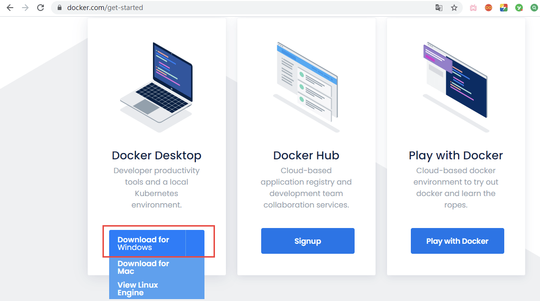Viewport: 540px width, 301px height.
Task: Click the pink TV extension icon
Action: tap(473, 8)
